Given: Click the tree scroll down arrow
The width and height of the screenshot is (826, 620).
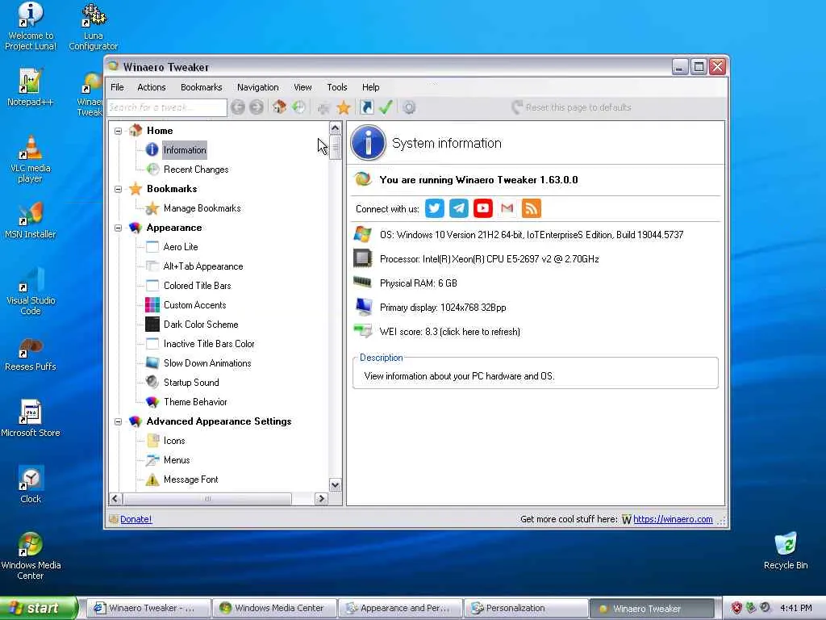Looking at the screenshot, I should pyautogui.click(x=335, y=485).
